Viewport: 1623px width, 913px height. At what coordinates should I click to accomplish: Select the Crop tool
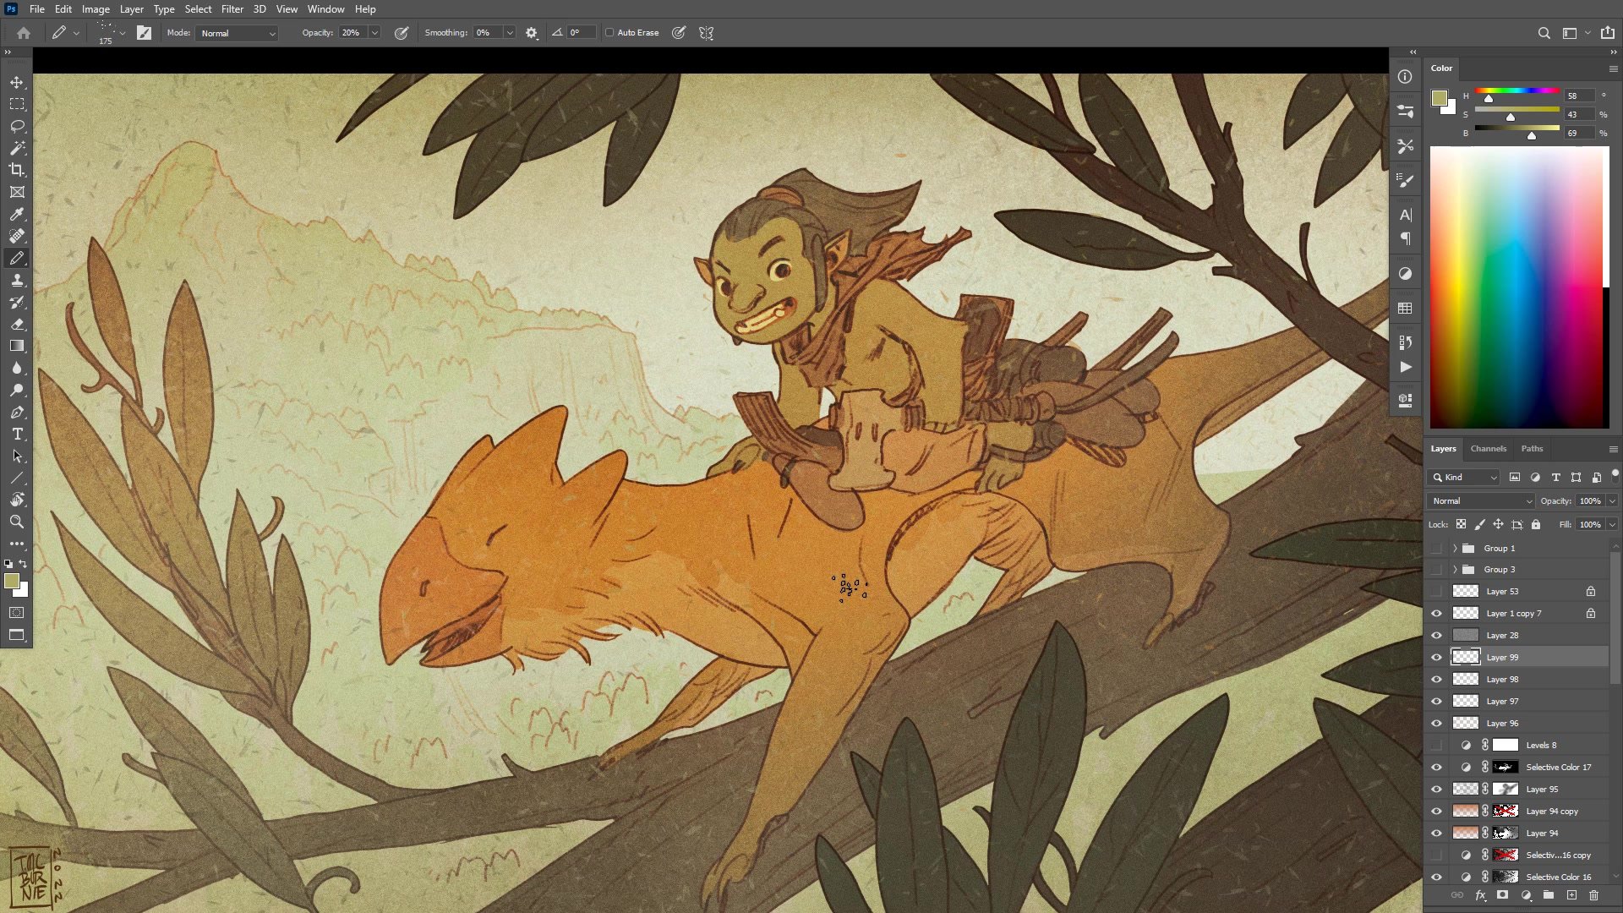(17, 170)
